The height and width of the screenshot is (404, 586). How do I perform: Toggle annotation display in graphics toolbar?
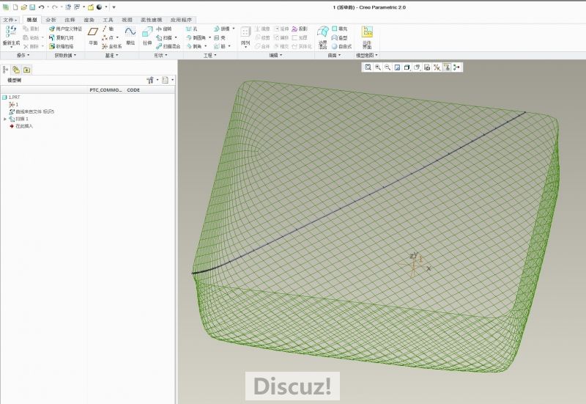pos(447,67)
